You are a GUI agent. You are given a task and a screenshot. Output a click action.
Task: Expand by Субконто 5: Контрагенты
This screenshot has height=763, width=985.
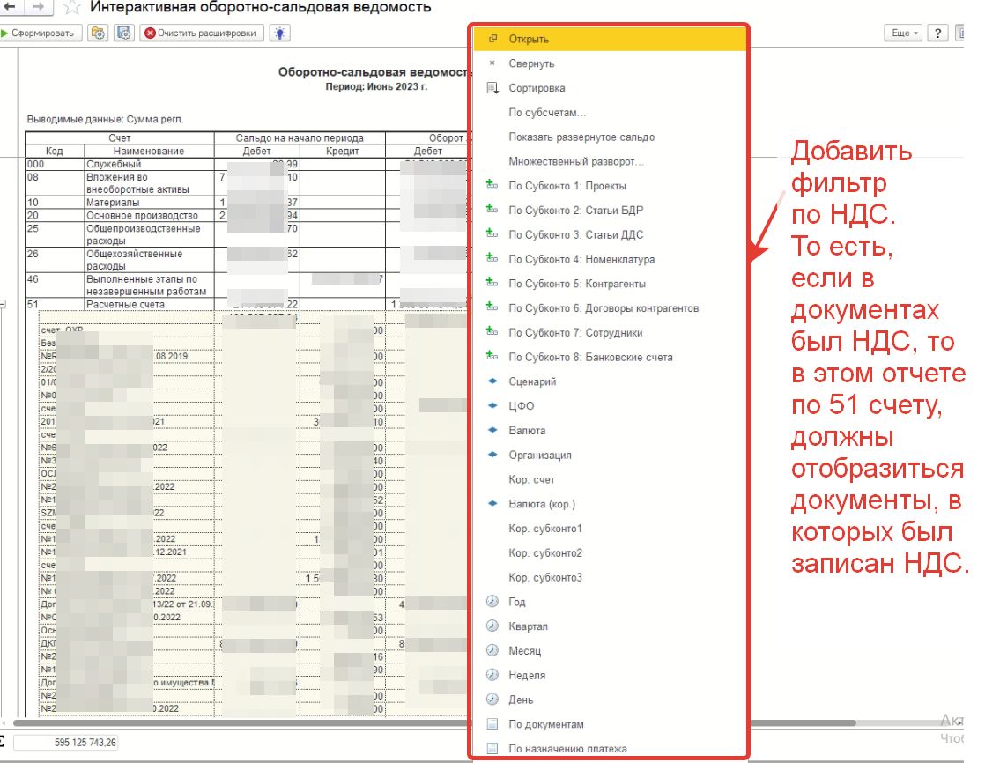[577, 284]
